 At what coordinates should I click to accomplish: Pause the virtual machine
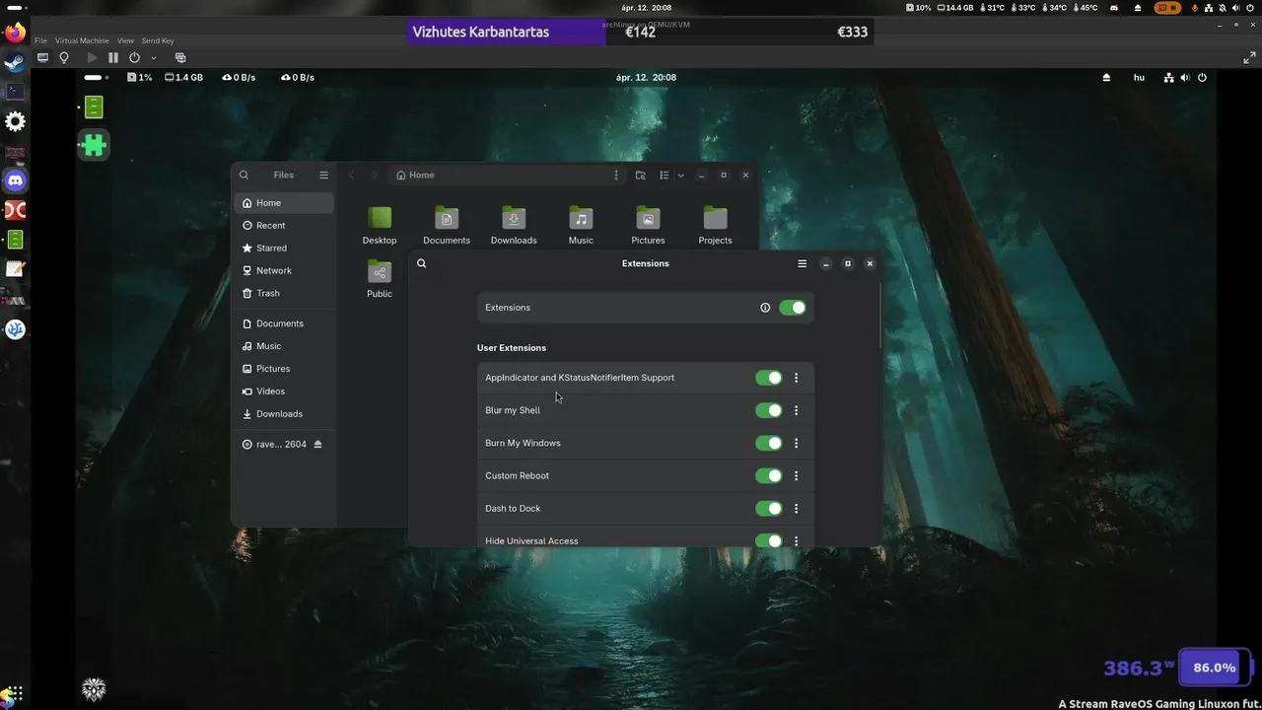[x=113, y=57]
